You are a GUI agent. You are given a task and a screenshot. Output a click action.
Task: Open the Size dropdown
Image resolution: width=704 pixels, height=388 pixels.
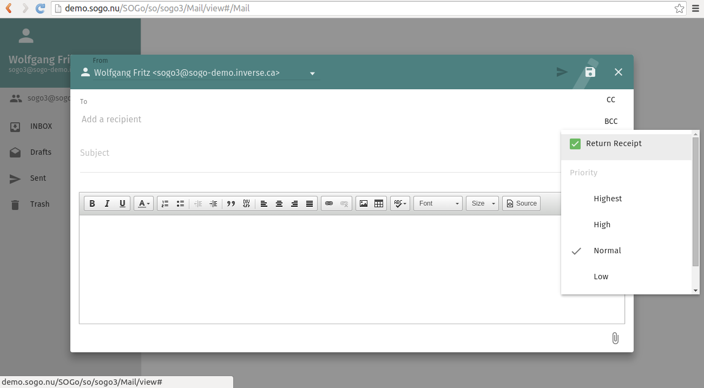click(482, 203)
